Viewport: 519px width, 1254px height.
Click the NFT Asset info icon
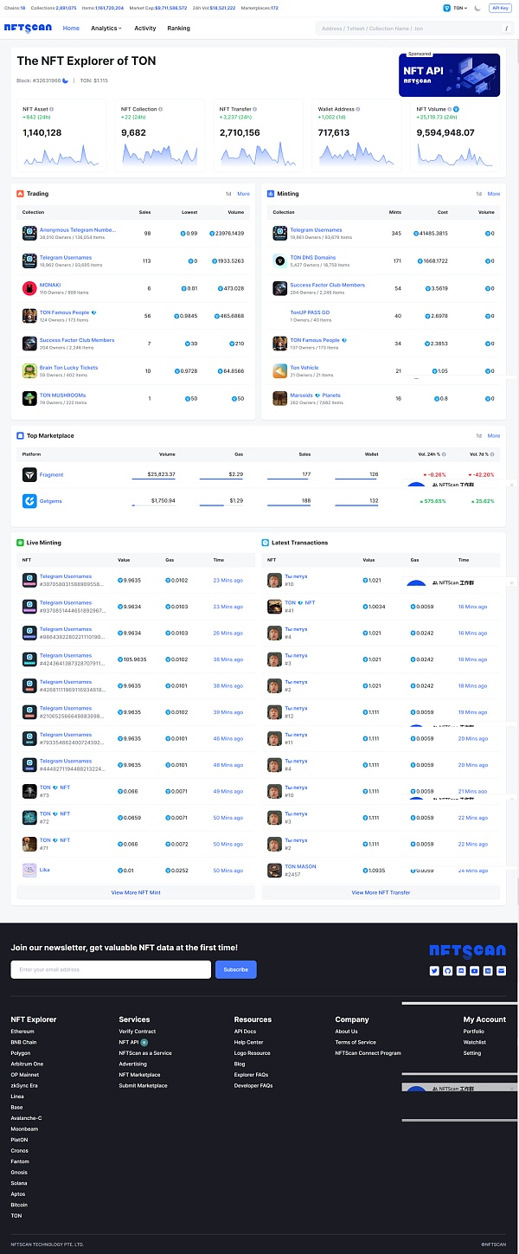(x=52, y=109)
